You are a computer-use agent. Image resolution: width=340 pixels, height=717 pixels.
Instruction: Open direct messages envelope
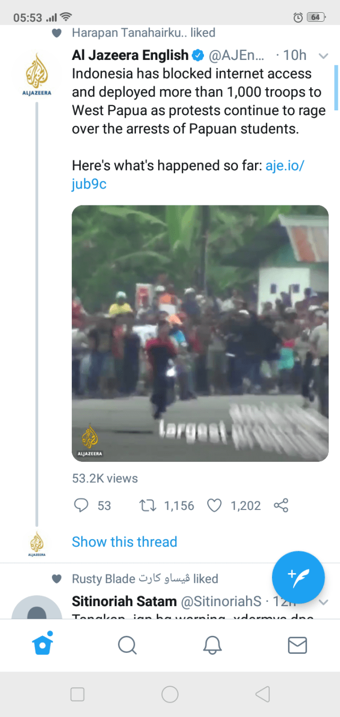coord(297,645)
